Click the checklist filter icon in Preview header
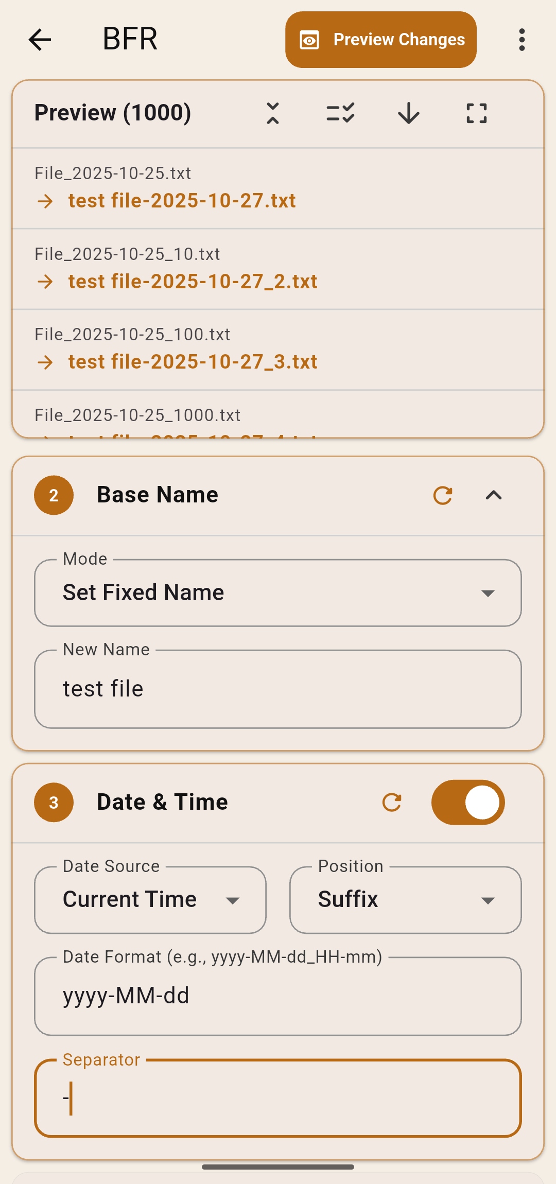The height and width of the screenshot is (1184, 556). click(341, 113)
